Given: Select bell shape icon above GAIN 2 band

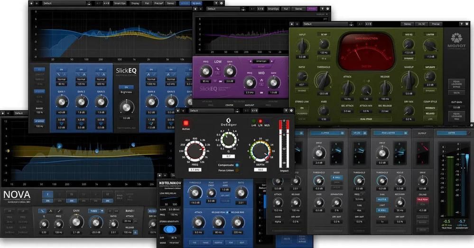Looking at the screenshot, I should click(x=84, y=74).
